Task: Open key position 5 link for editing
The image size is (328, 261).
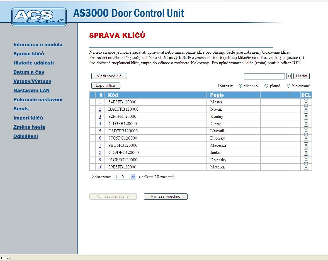Action: coord(100,131)
